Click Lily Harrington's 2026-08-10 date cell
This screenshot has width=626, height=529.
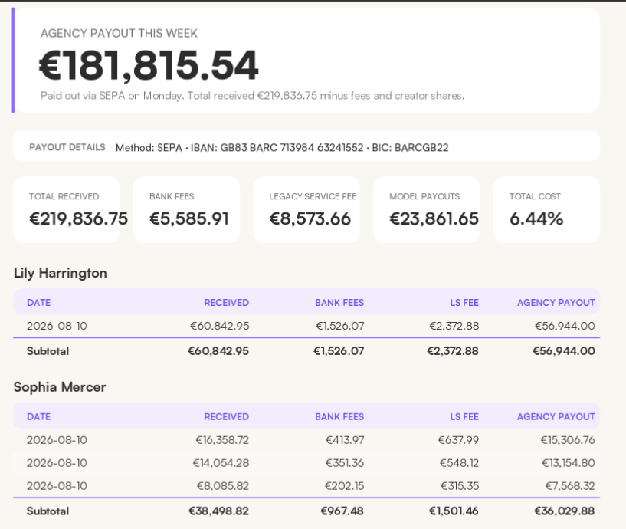pyautogui.click(x=57, y=326)
